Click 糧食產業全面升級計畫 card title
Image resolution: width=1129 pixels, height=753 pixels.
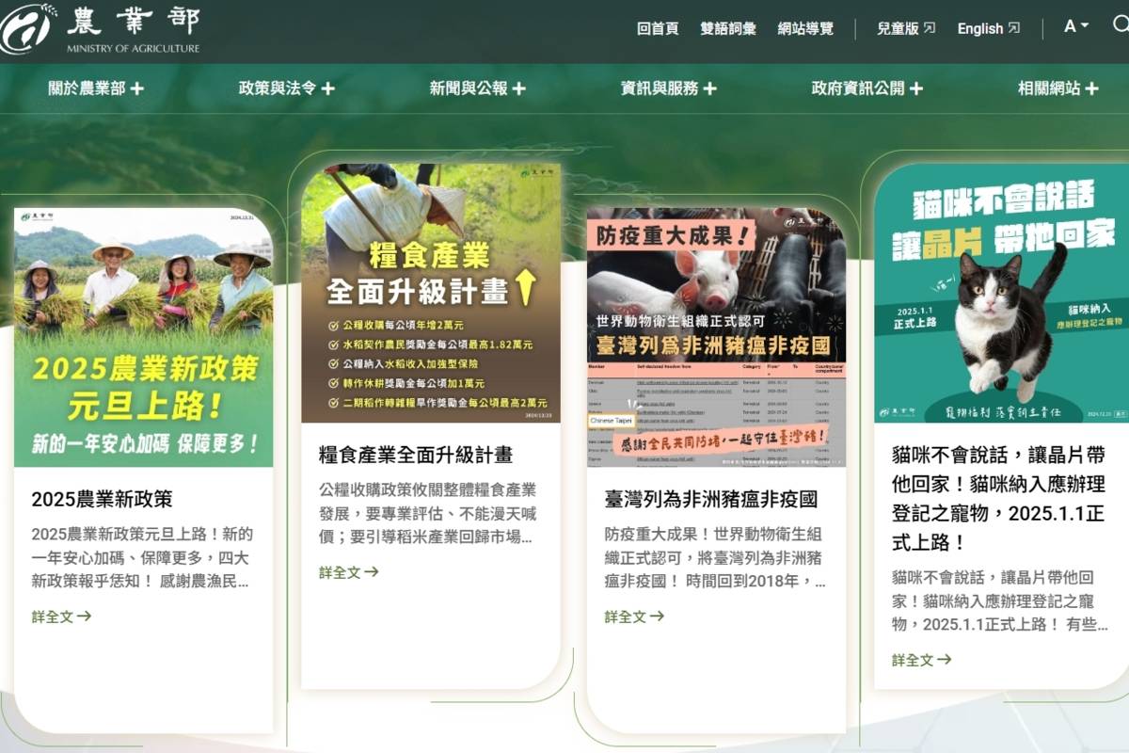[415, 455]
